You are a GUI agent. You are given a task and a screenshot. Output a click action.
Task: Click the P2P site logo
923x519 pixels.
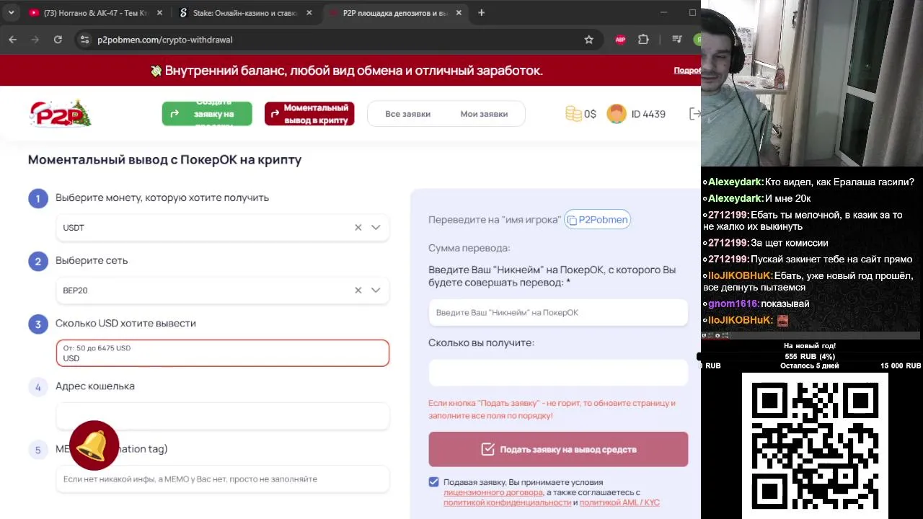[61, 114]
